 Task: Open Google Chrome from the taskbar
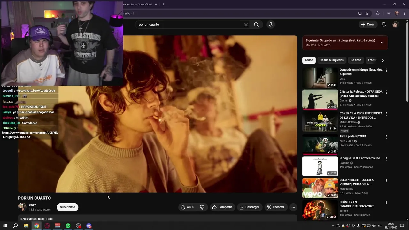pos(37,226)
